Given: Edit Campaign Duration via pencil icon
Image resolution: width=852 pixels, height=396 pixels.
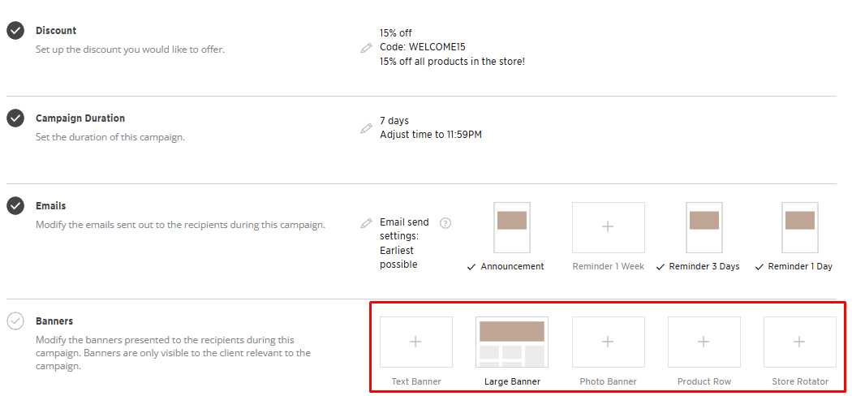Looking at the screenshot, I should 367,128.
